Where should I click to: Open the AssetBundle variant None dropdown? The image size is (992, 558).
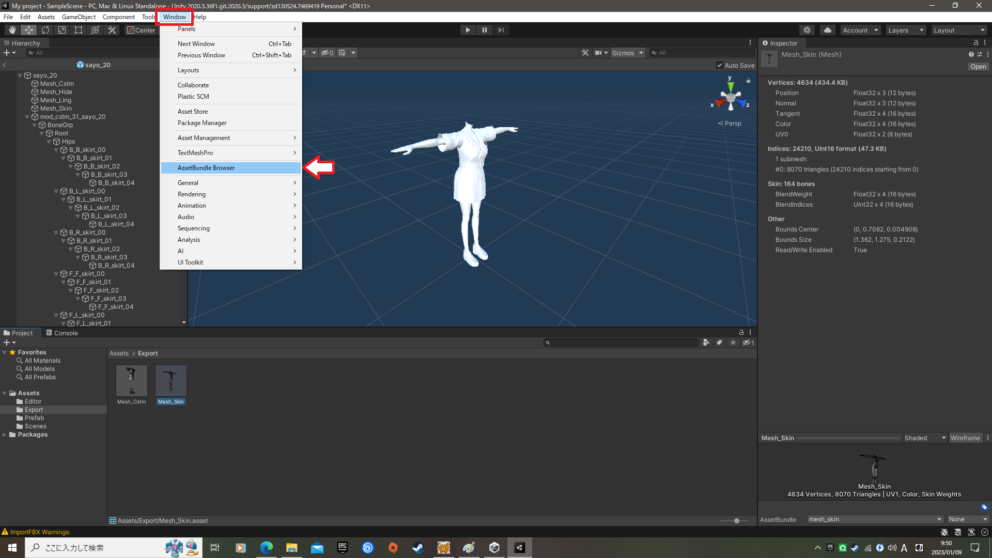(968, 519)
